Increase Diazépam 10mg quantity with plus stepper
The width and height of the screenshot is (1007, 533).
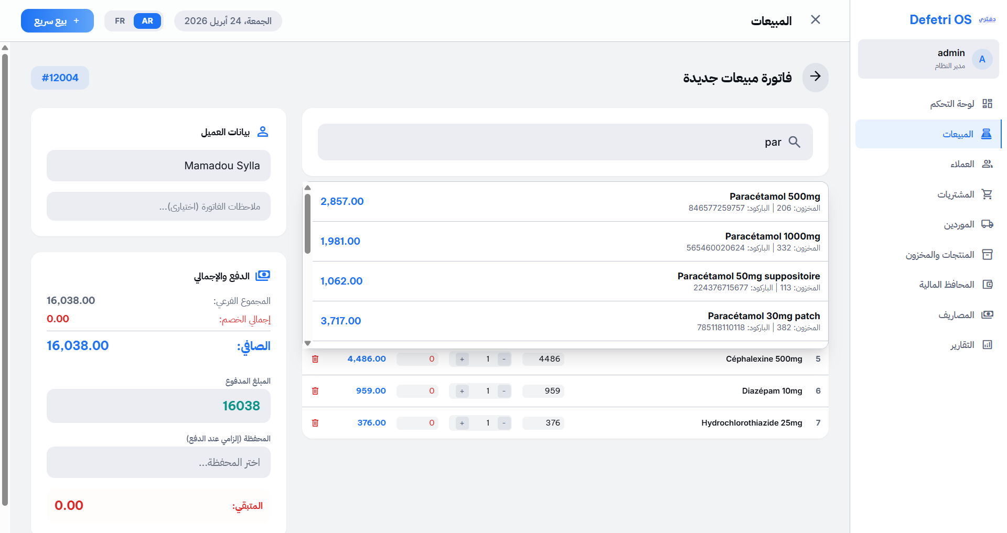[461, 391]
